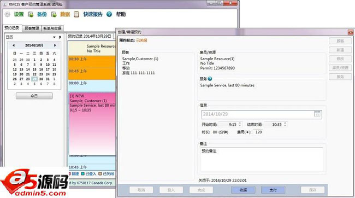Click 快速报告 text in the toolbar
Viewport: 355px width, 198px height.
coord(93,14)
